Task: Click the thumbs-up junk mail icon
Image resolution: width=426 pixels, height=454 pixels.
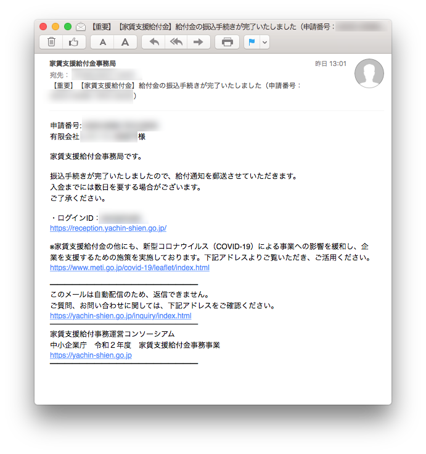Action: tap(73, 42)
